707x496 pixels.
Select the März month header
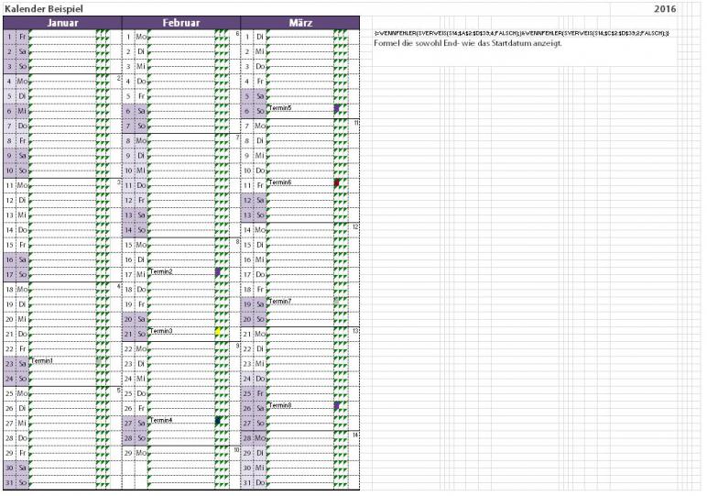[300, 23]
